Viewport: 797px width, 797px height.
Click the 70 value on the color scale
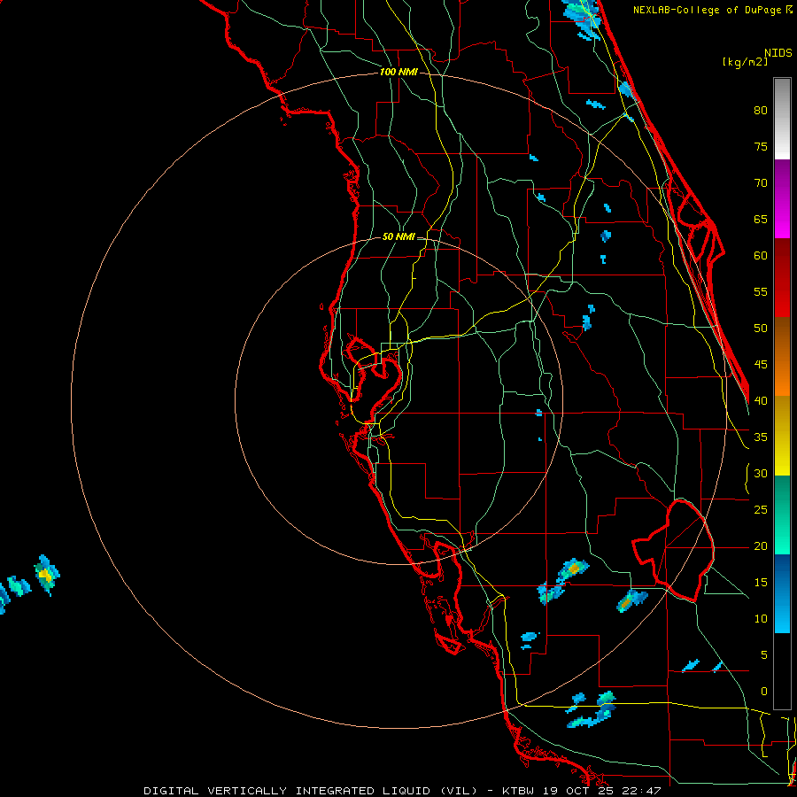click(x=761, y=183)
